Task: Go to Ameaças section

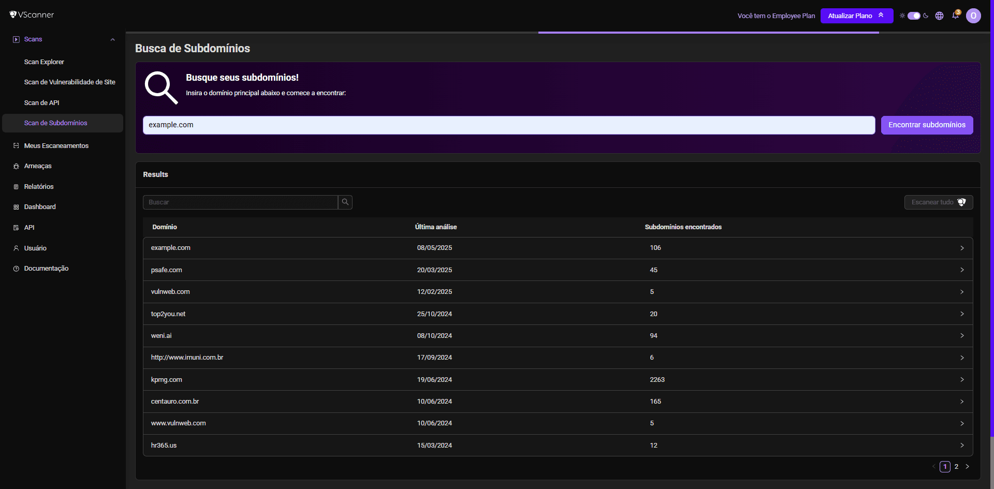Action: (x=38, y=166)
